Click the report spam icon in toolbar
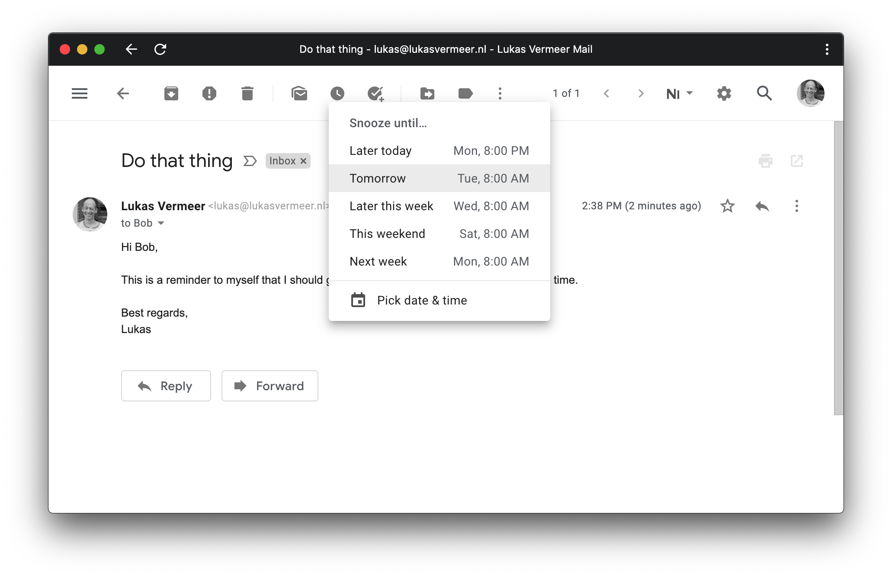892x577 pixels. [x=209, y=93]
